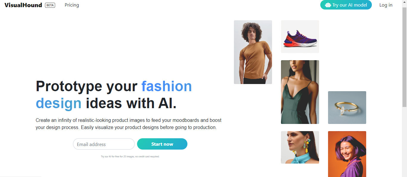
Task: Select the gold diamond ring image
Action: (347, 108)
